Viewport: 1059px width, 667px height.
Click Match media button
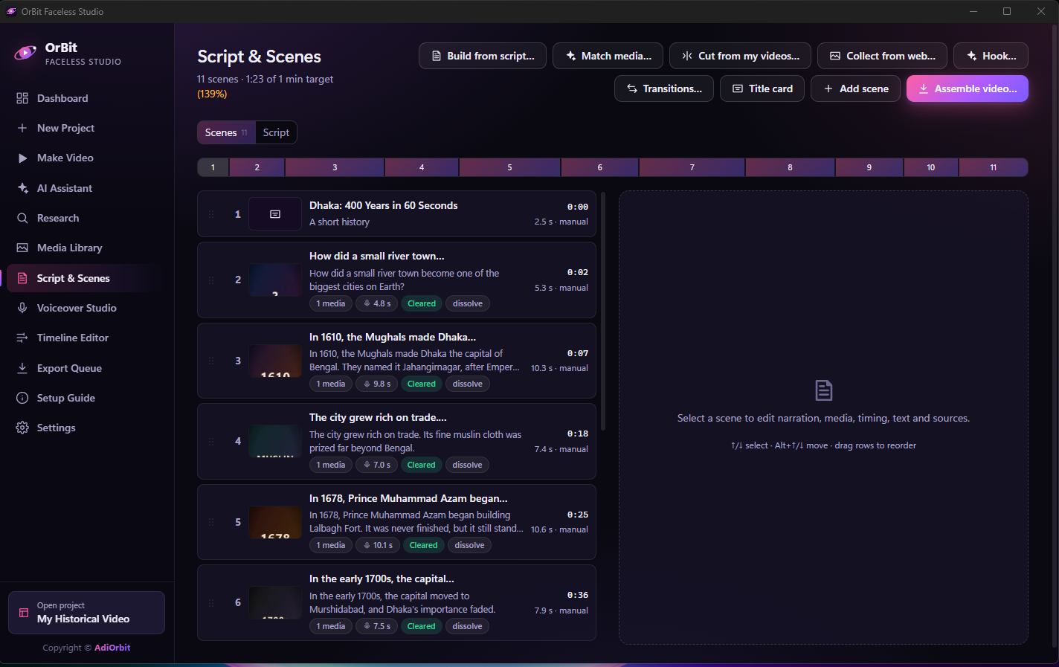click(x=608, y=56)
